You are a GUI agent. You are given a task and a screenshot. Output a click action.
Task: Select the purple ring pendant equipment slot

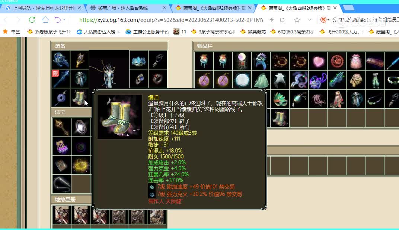click(61, 97)
